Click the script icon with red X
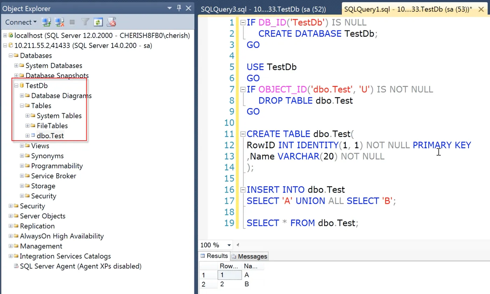 [x=112, y=22]
